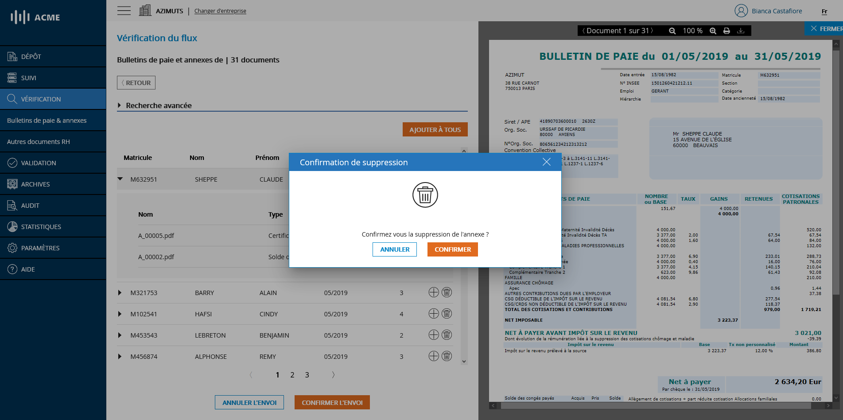Image resolution: width=843 pixels, height=420 pixels.
Task: Expand the ALPHONSE REMY row
Action: (x=120, y=356)
